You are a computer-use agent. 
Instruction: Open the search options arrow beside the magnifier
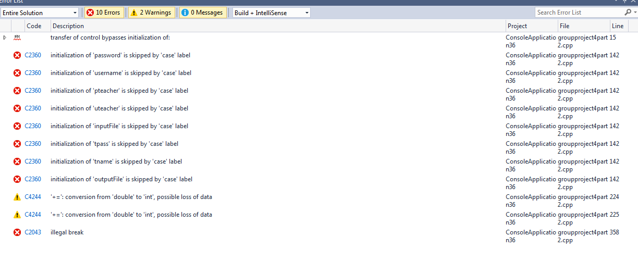[x=634, y=13]
